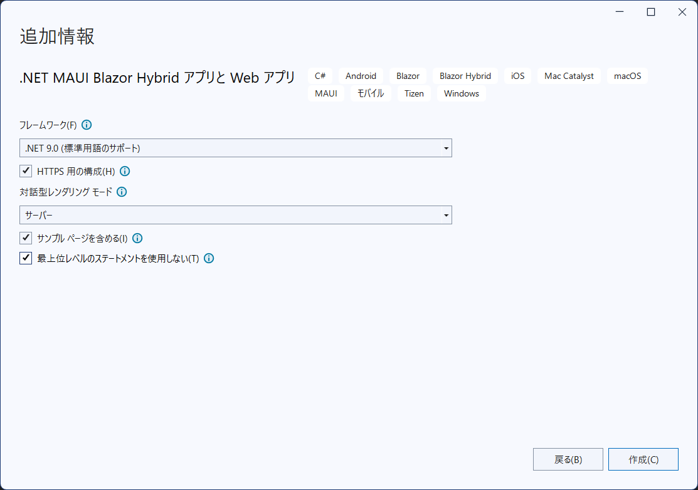The image size is (698, 490).
Task: Click the iOS tag
Action: [518, 76]
